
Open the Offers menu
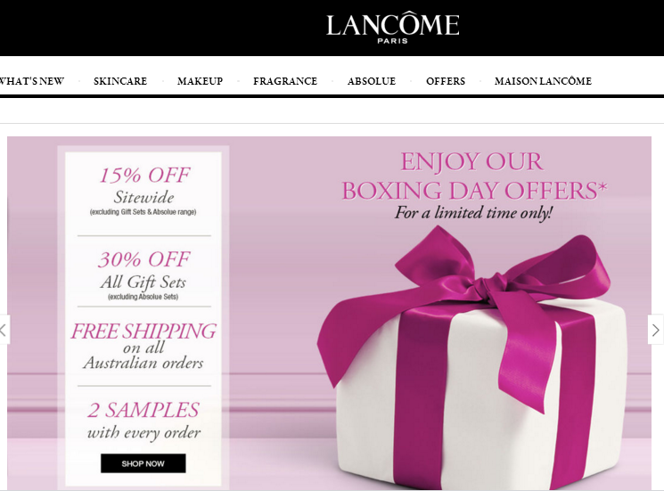446,81
